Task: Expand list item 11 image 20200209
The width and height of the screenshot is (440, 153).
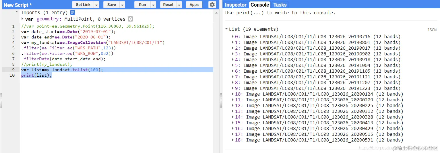Action: (233, 100)
